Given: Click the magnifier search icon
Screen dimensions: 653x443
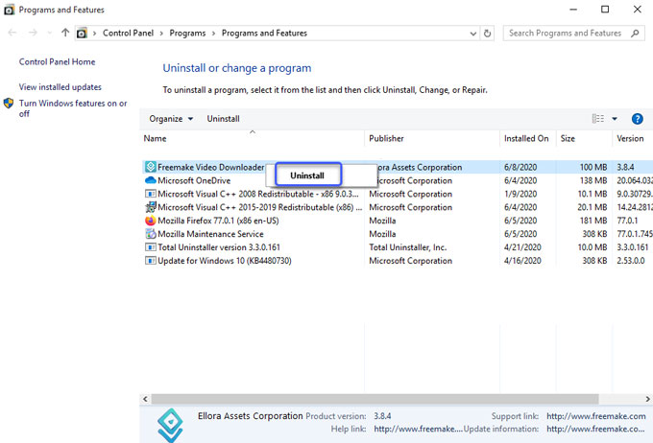Looking at the screenshot, I should point(635,33).
